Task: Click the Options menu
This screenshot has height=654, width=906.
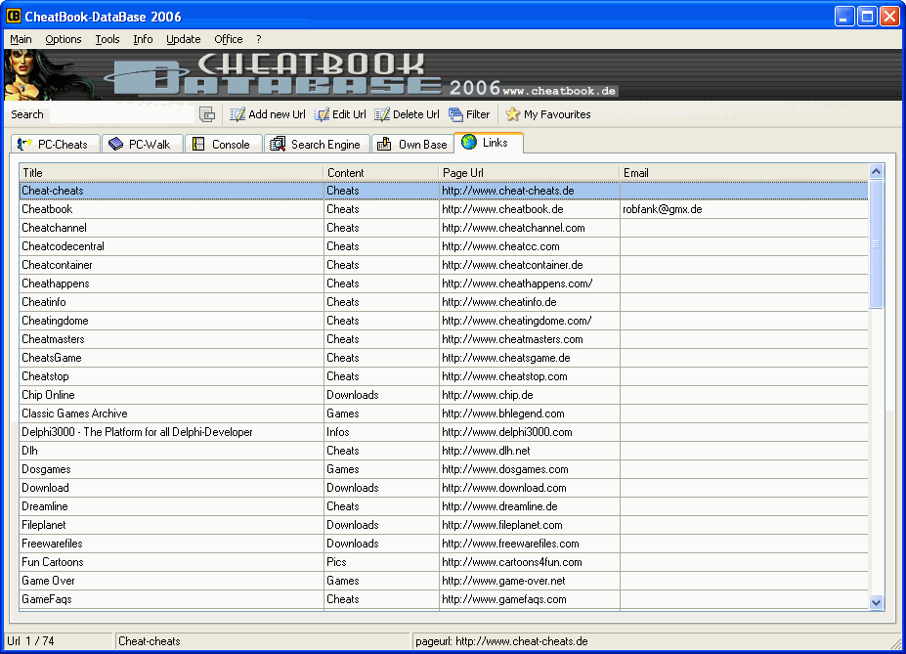Action: [64, 39]
